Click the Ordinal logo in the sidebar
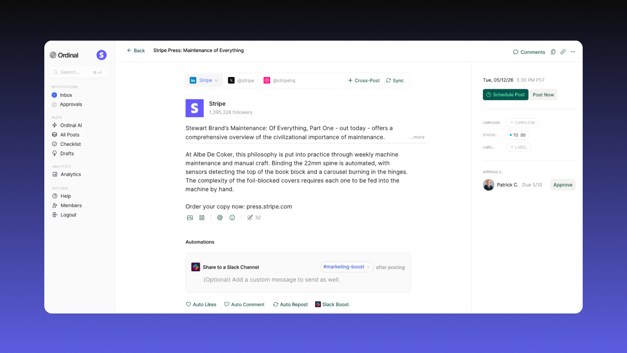 click(64, 55)
